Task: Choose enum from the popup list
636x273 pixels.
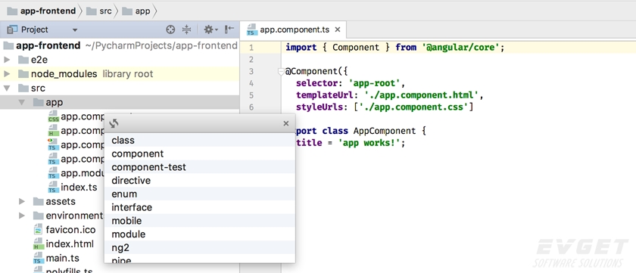Action: tap(200, 194)
